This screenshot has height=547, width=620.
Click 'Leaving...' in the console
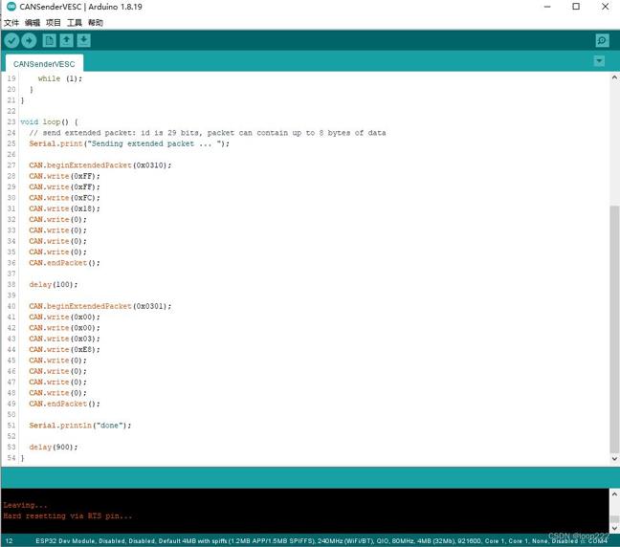tap(25, 505)
